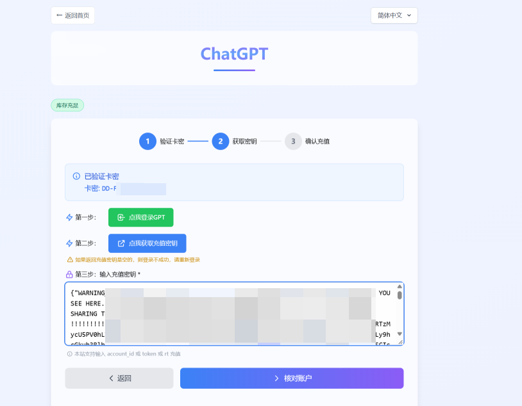The height and width of the screenshot is (406, 522).
Task: Click the 库存充足 stock badge
Action: click(x=67, y=106)
